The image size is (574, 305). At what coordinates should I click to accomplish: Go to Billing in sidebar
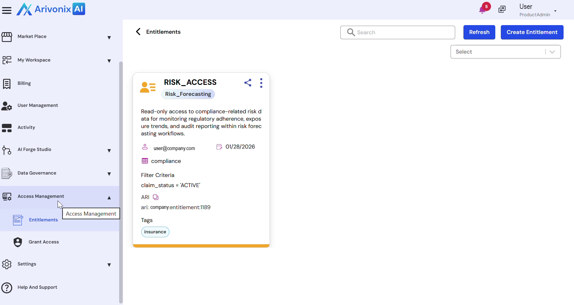coord(24,83)
